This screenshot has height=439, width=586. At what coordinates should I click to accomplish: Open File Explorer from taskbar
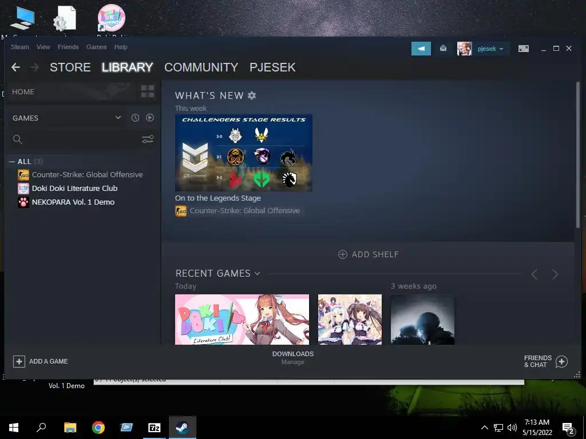click(x=70, y=428)
